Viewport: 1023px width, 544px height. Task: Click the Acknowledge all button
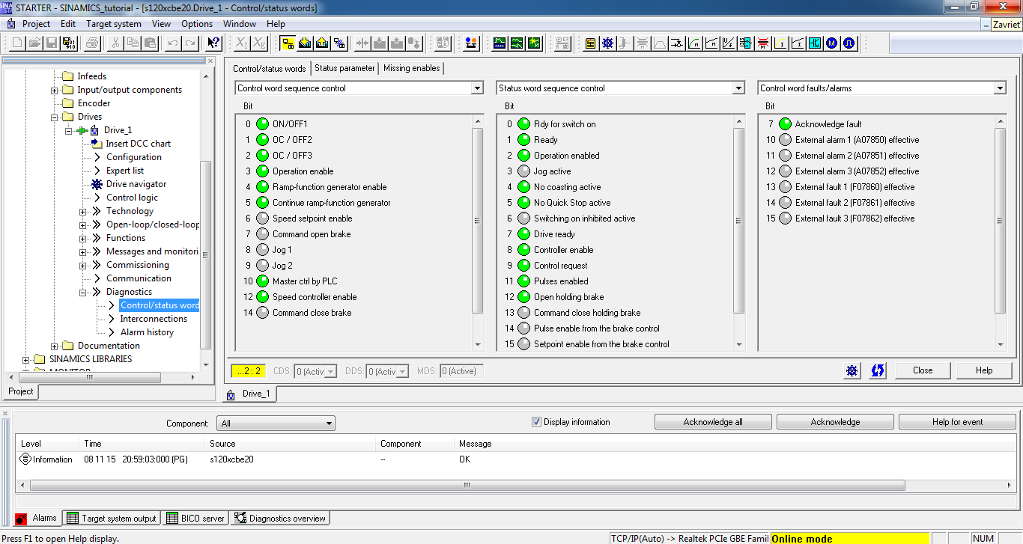click(x=713, y=422)
